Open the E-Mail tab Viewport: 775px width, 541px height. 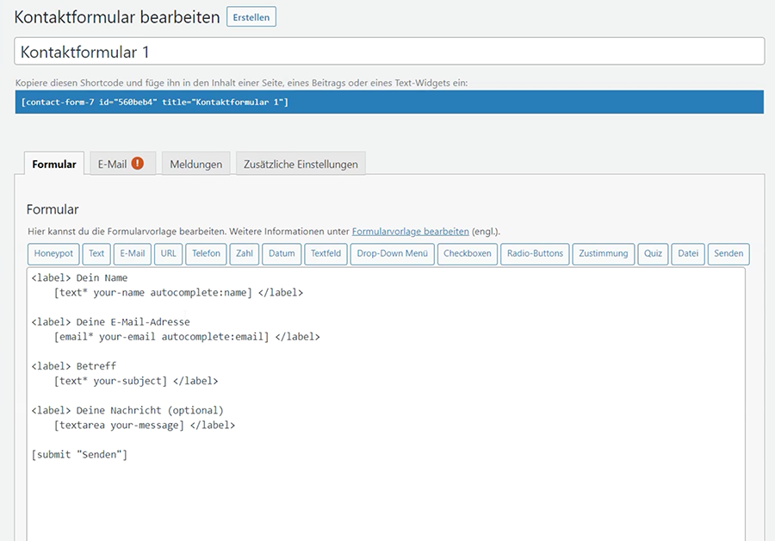point(112,164)
